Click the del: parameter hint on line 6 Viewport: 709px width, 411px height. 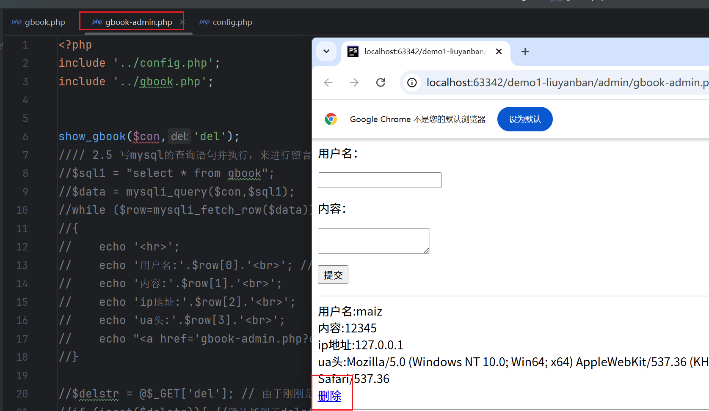pyautogui.click(x=179, y=136)
